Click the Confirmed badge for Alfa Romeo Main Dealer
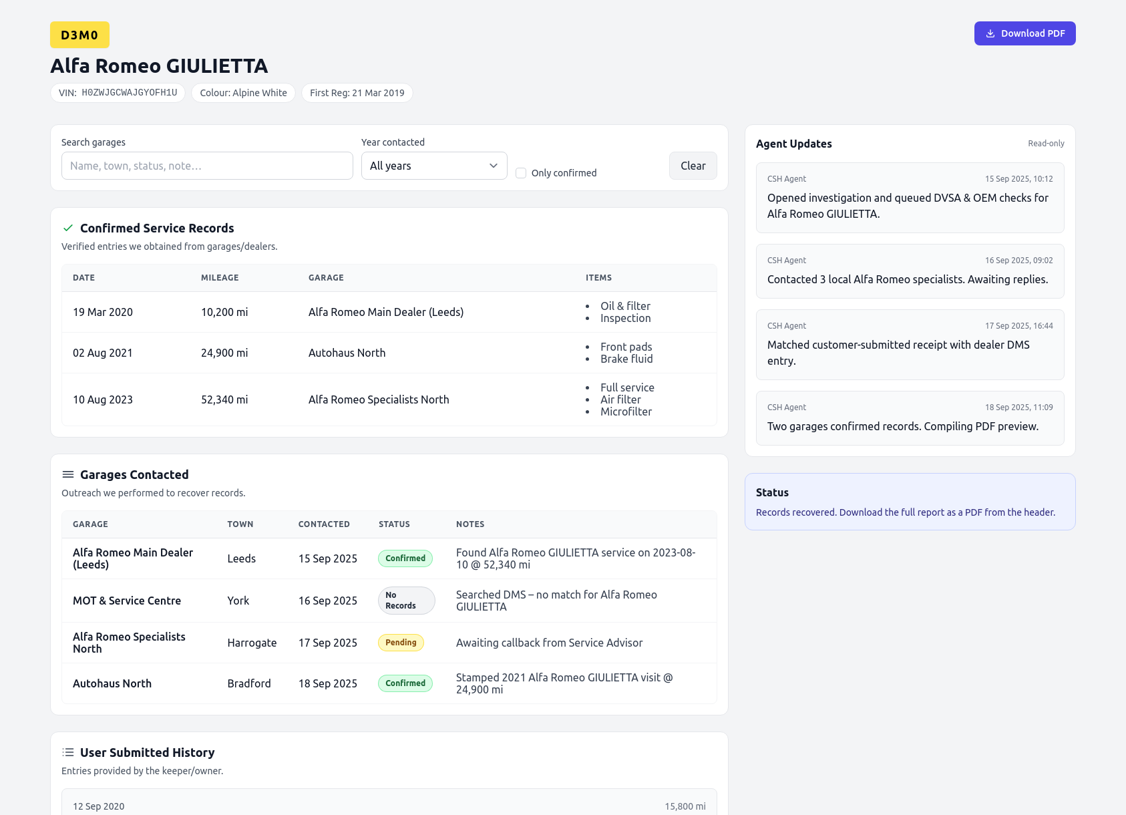Image resolution: width=1126 pixels, height=815 pixels. coord(405,558)
